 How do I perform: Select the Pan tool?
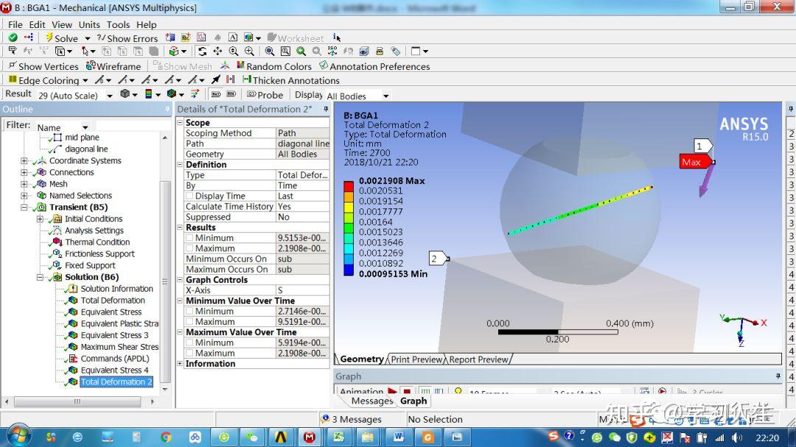pos(218,52)
